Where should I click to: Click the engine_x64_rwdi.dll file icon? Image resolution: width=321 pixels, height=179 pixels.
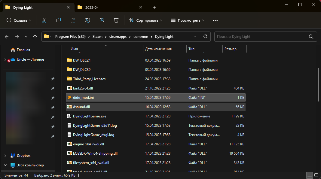coord(69,144)
